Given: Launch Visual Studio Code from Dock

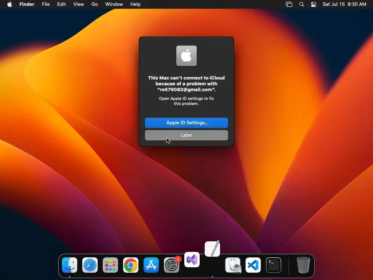Looking at the screenshot, I should [253, 265].
